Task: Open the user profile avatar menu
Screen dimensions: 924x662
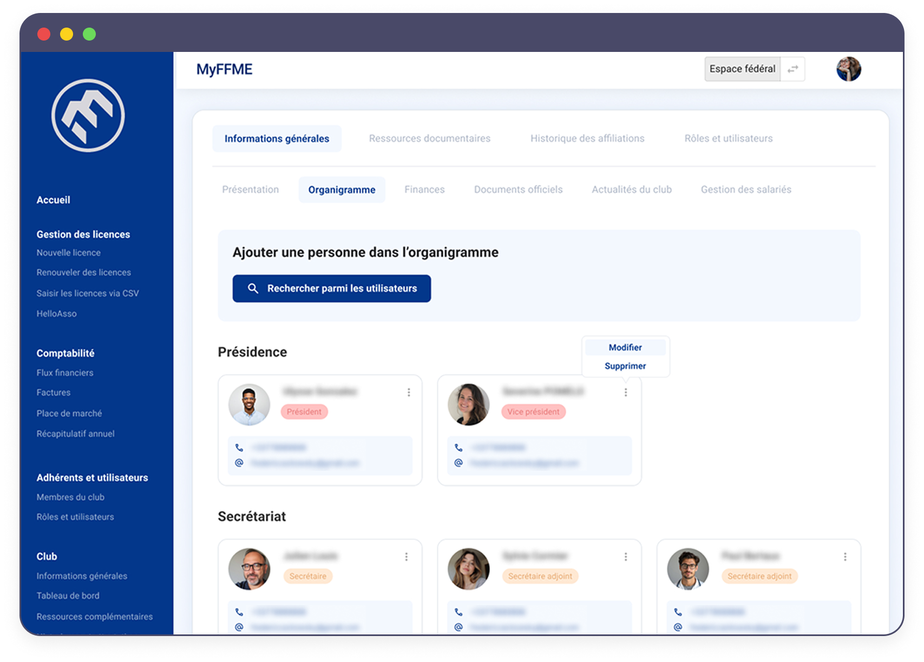Action: pos(848,69)
